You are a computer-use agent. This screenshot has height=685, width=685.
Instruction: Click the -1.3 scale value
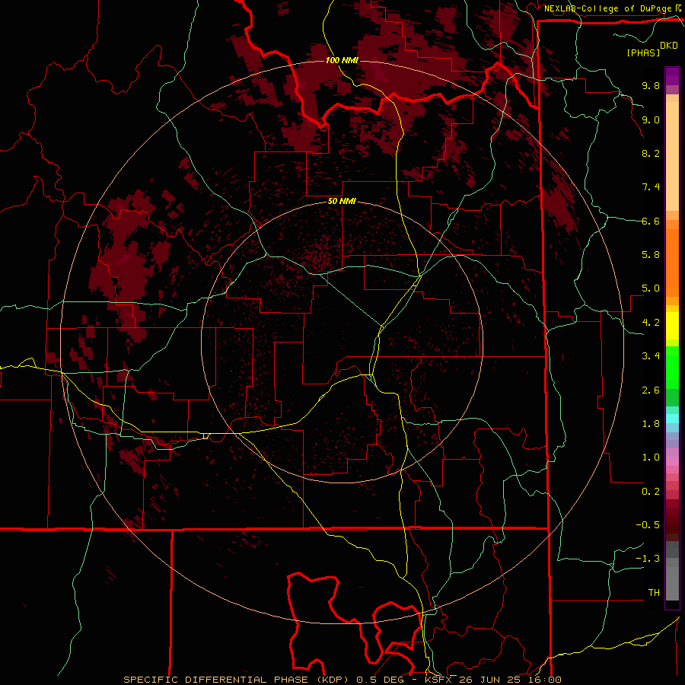[648, 559]
